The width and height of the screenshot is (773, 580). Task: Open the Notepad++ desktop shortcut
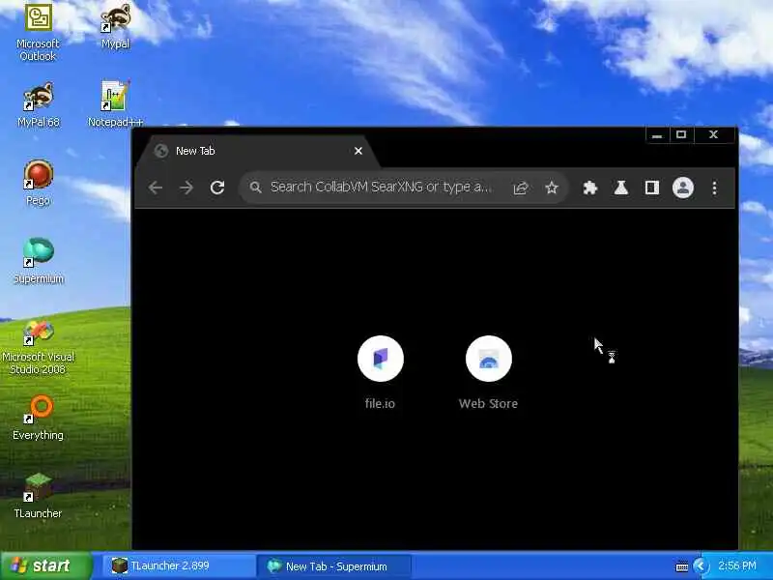(115, 104)
